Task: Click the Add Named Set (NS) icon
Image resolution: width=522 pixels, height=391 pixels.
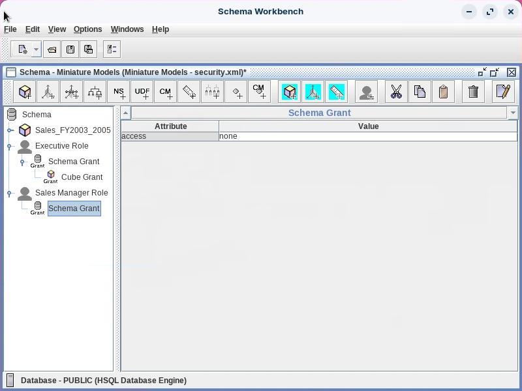Action: [119, 92]
